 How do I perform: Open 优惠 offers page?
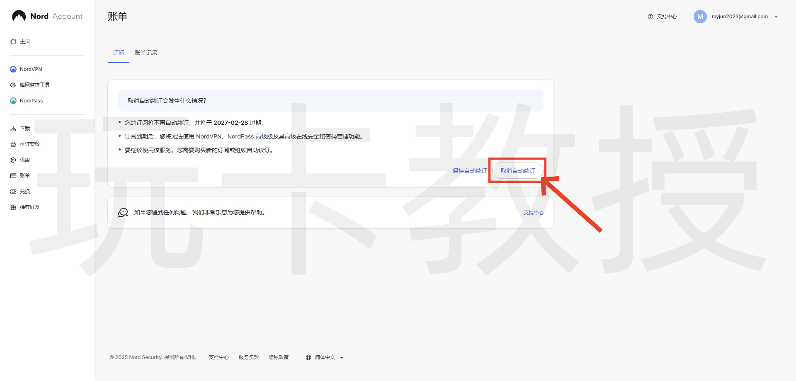tap(25, 160)
